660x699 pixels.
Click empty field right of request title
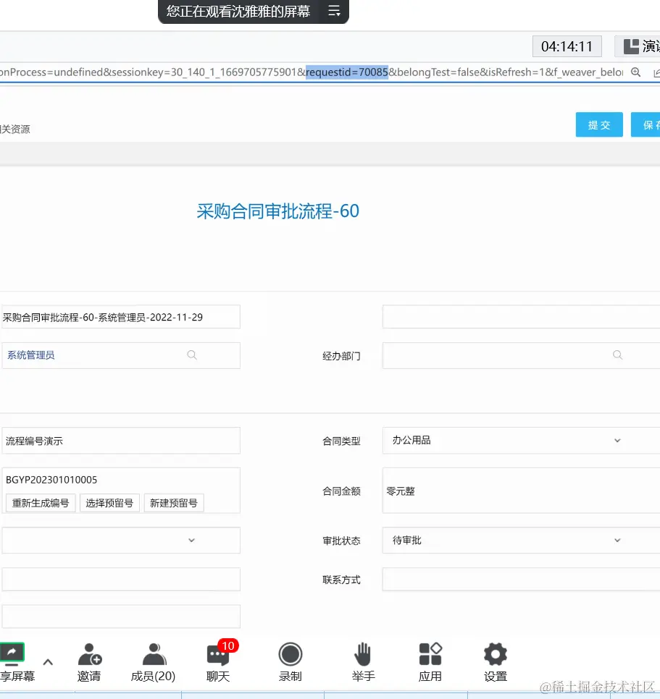tap(521, 317)
